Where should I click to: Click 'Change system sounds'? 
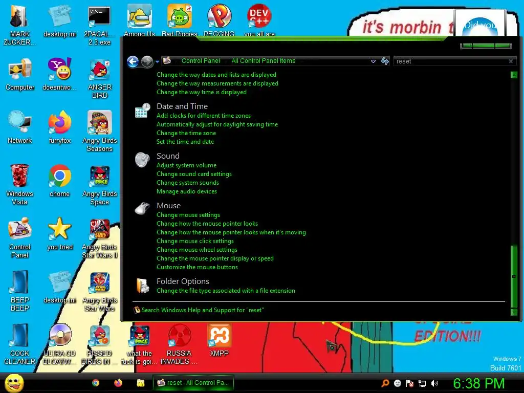click(188, 183)
